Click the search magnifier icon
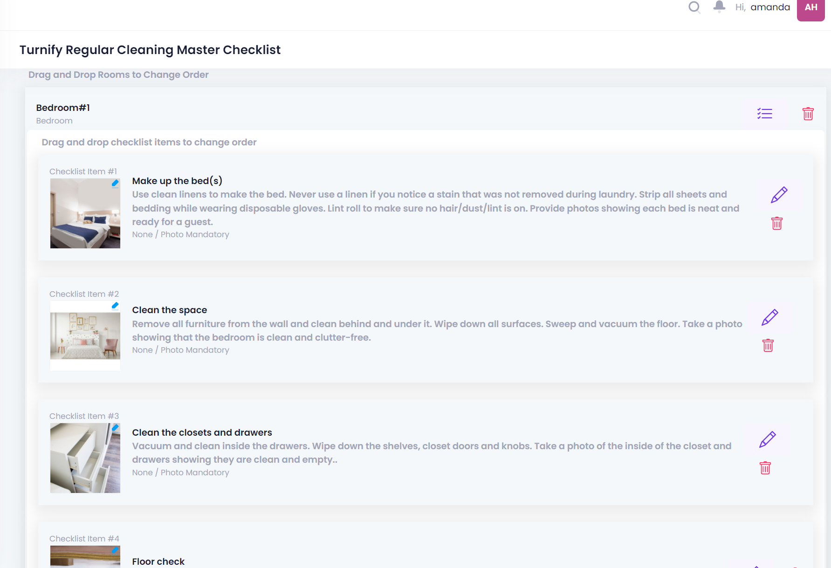The image size is (831, 568). click(694, 7)
